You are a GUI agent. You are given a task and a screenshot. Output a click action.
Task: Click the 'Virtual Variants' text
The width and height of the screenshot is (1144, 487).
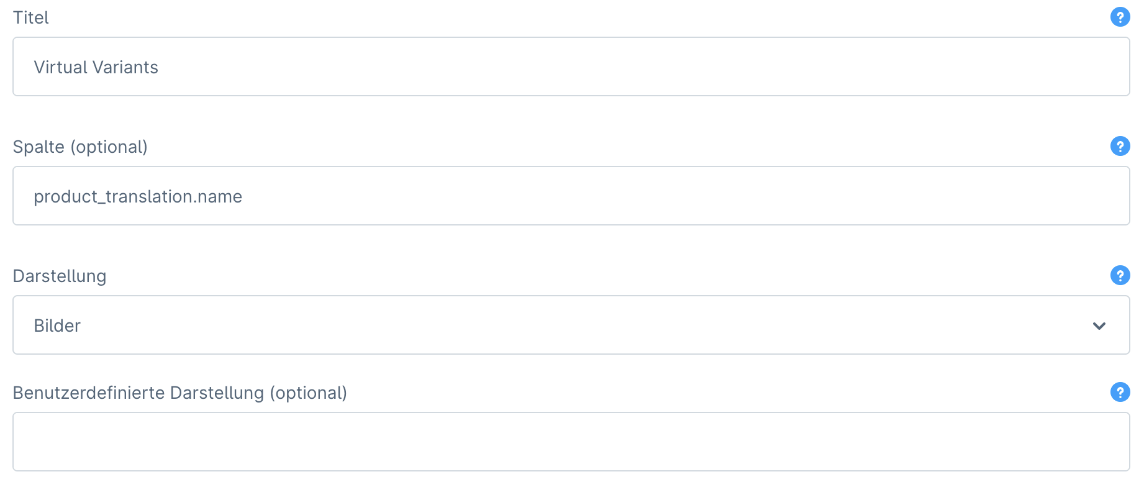click(96, 67)
